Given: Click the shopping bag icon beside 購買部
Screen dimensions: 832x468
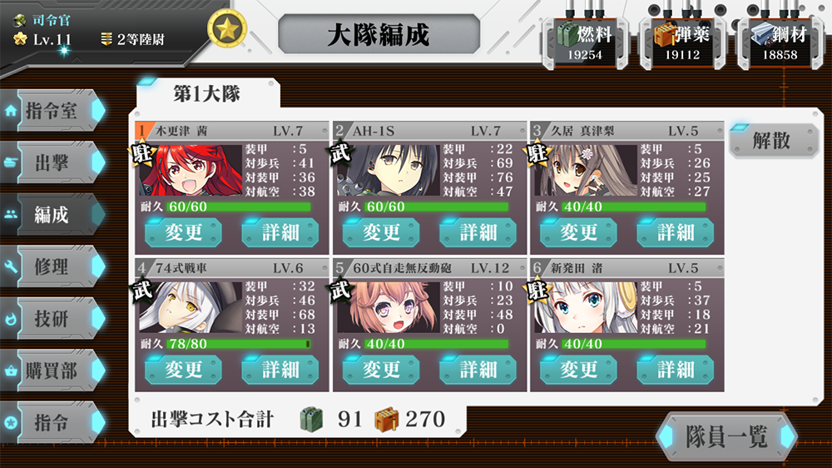Looking at the screenshot, I should [x=10, y=371].
